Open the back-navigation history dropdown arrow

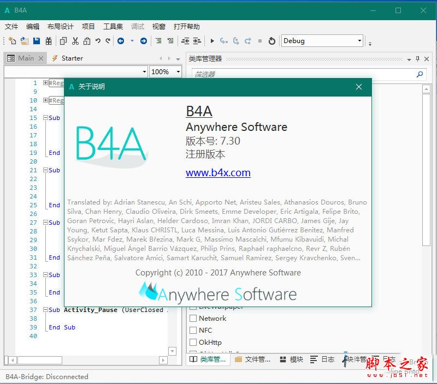point(132,41)
